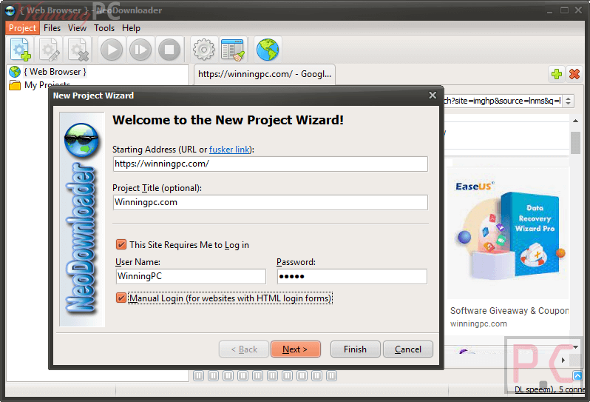The height and width of the screenshot is (402, 590).
Task: Close browser tab with the red X icon
Action: click(574, 74)
